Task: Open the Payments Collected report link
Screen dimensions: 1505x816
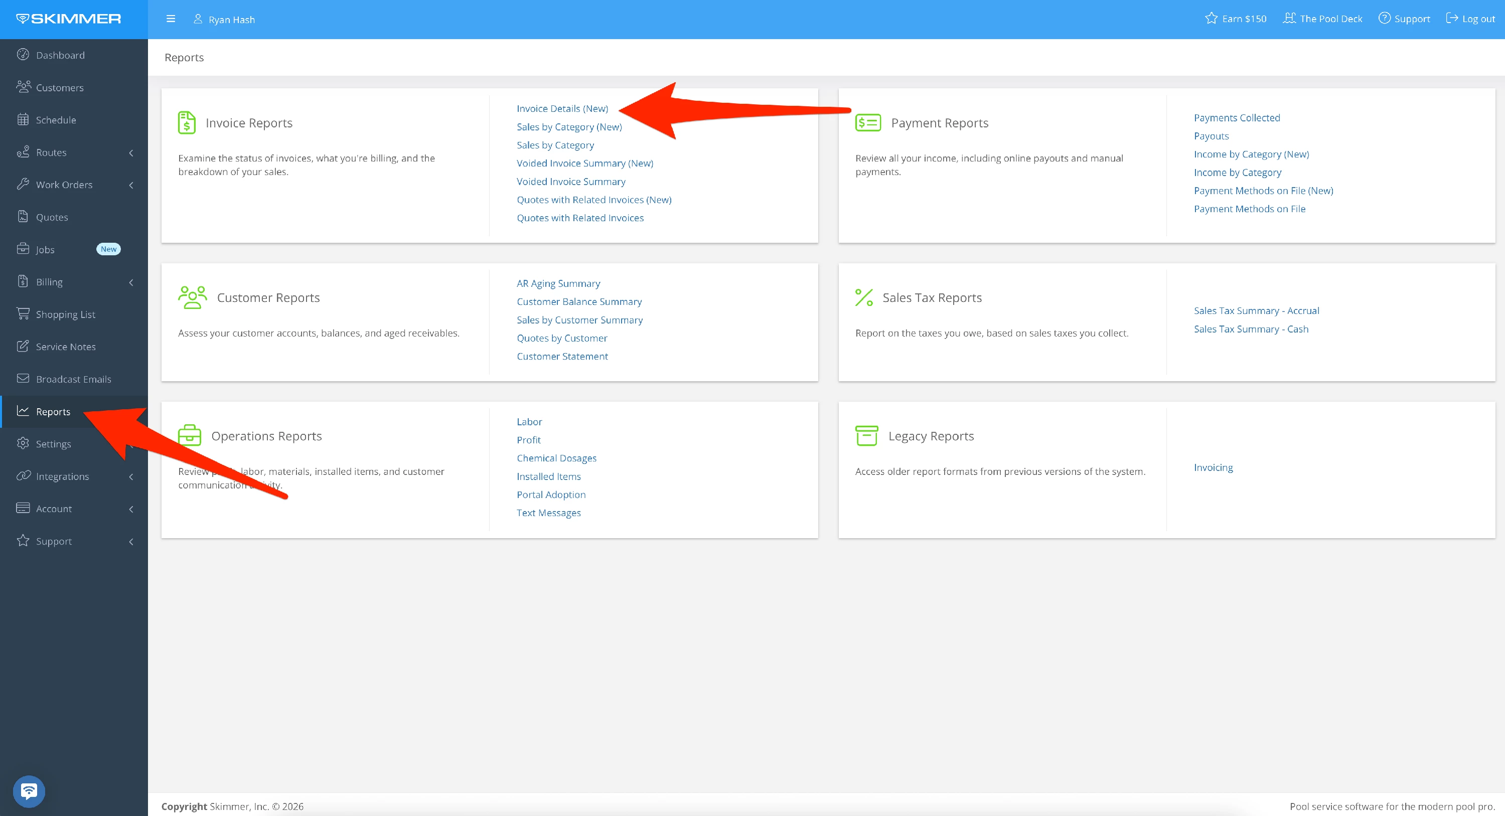Action: pyautogui.click(x=1236, y=117)
